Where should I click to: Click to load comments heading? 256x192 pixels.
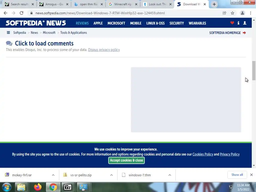44,43
